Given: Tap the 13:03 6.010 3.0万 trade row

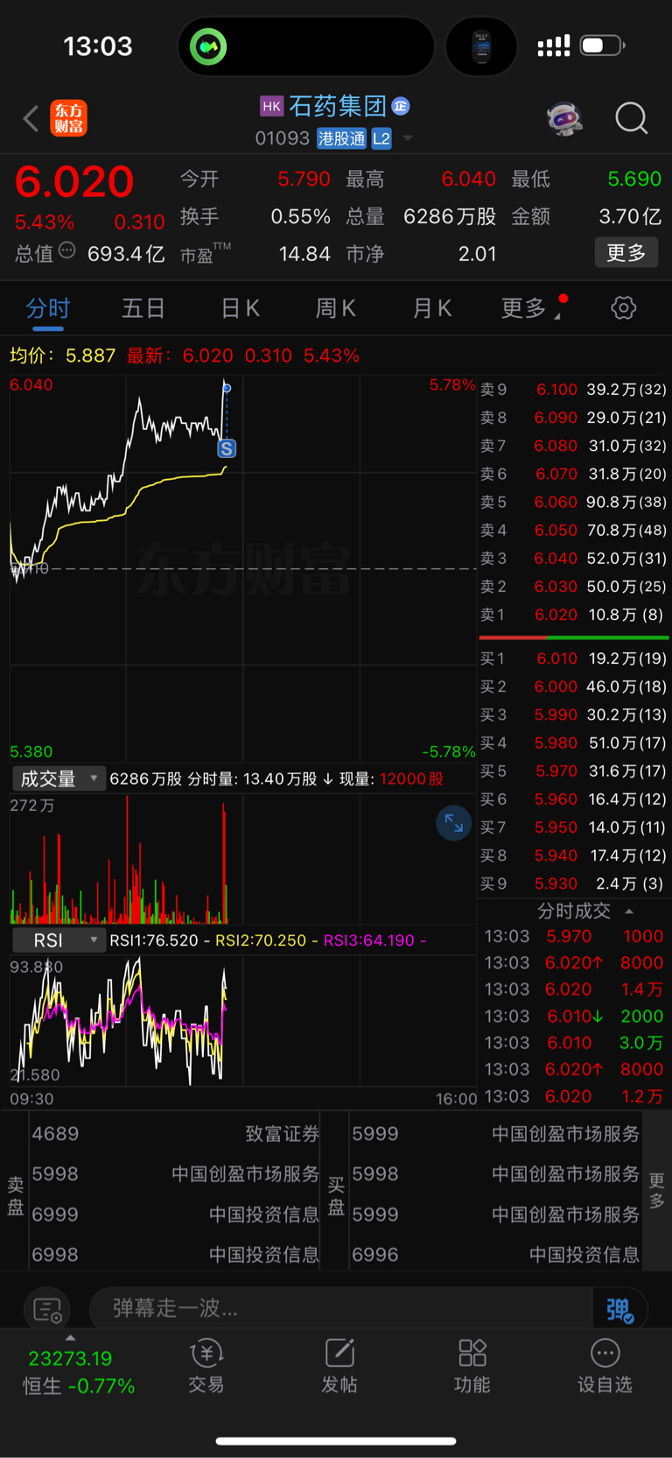Looking at the screenshot, I should click(x=574, y=1043).
